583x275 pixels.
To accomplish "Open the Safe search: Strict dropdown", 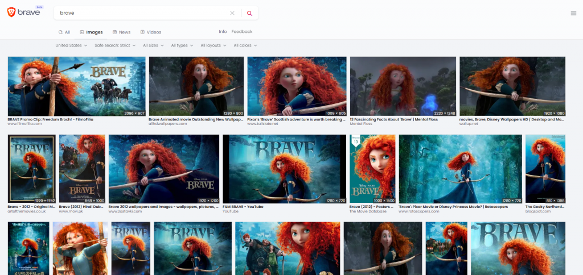I will coord(116,45).
